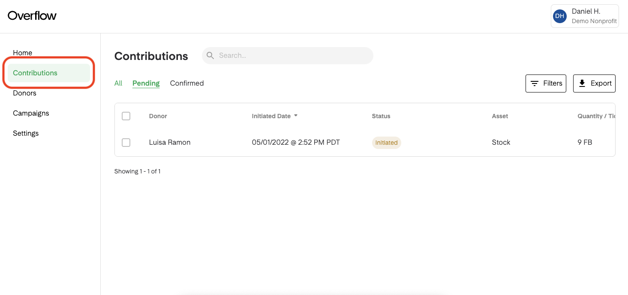Select the Pending tab

click(146, 83)
